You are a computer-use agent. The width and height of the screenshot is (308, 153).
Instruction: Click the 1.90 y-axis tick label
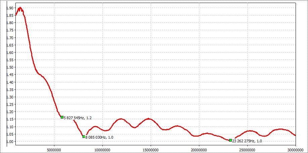[10, 8]
